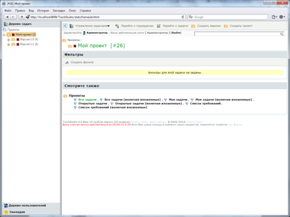Click Создать проект in toolbar
Image resolution: width=290 pixels, height=217 pixels.
tap(241, 26)
